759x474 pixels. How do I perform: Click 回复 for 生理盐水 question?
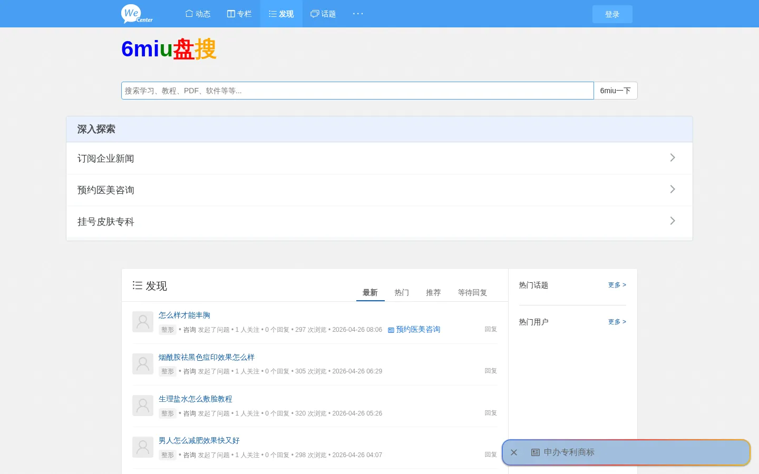pos(491,413)
